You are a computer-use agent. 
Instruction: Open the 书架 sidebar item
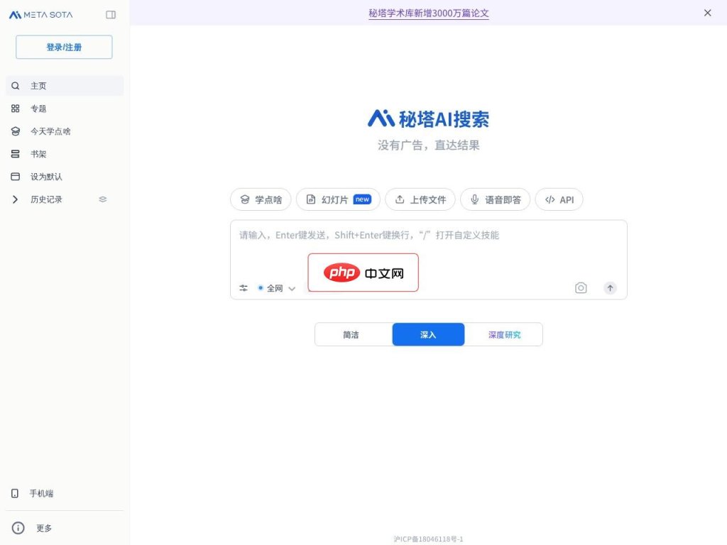(65, 154)
